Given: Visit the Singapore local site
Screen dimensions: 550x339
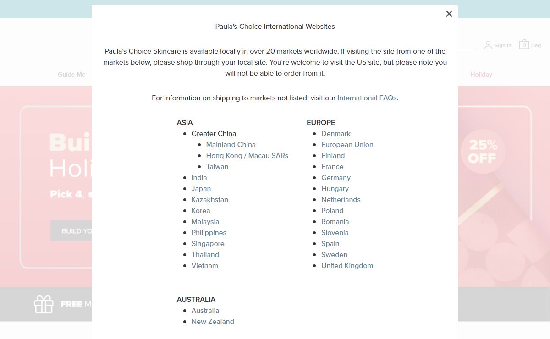Looking at the screenshot, I should click(x=208, y=244).
